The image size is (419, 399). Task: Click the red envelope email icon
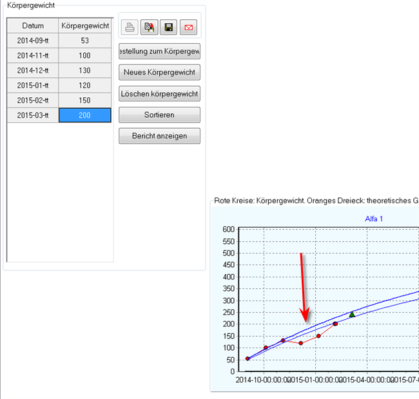tap(189, 27)
